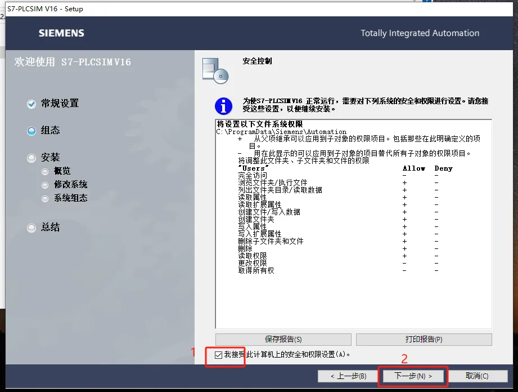Viewport: 518px width, 392px height.
Task: Click the 删除子文件夹和文件 permission row
Action: pos(338,241)
